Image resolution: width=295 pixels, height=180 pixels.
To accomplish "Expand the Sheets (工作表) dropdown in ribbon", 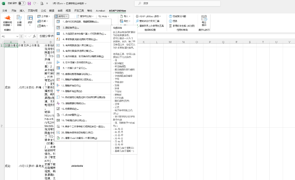I will pos(44,16).
